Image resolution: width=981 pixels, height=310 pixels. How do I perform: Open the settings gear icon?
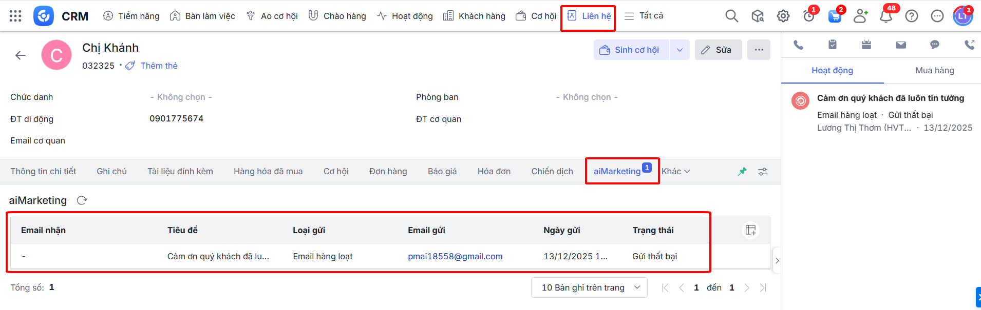click(783, 16)
